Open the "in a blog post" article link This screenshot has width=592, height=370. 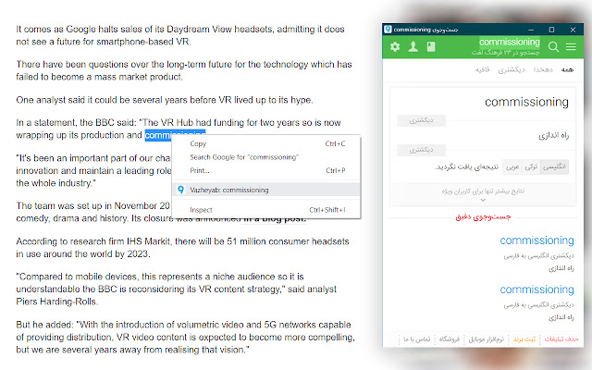[x=275, y=219]
